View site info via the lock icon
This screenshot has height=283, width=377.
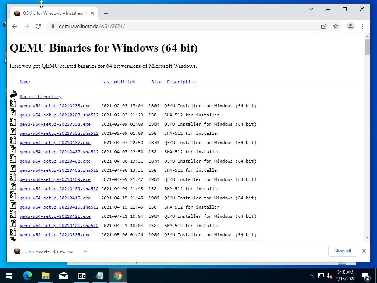click(x=53, y=26)
